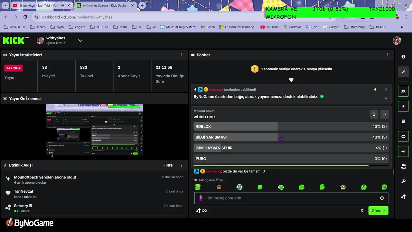Click conseng username in chat message

point(213,171)
